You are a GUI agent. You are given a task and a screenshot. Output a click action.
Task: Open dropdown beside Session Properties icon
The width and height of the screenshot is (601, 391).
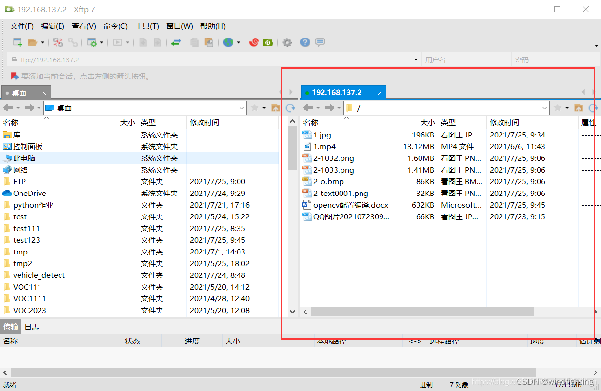(102, 42)
